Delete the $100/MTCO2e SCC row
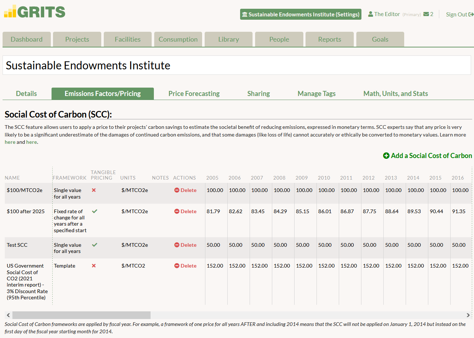Screen dimensions: 474x338 185,190
